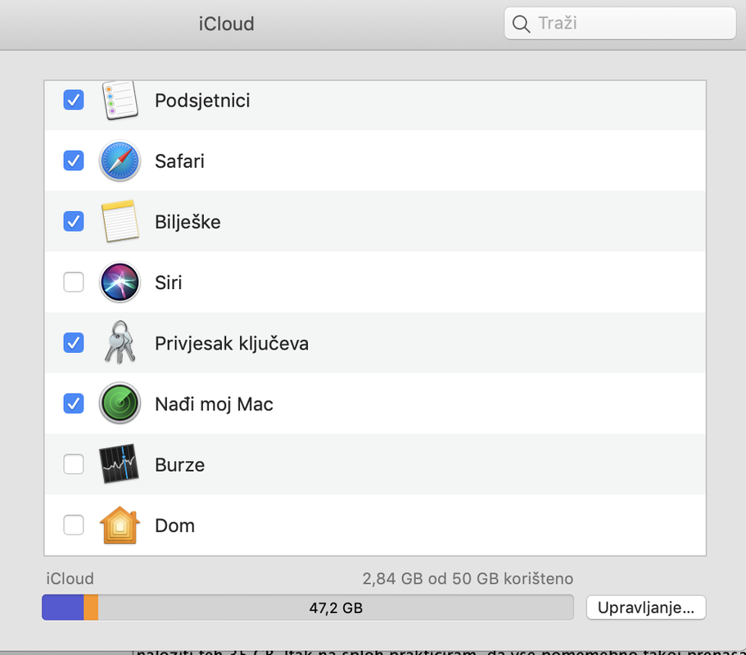The width and height of the screenshot is (746, 655).
Task: Uncheck the Podsjetnici checkbox
Action: pos(74,100)
